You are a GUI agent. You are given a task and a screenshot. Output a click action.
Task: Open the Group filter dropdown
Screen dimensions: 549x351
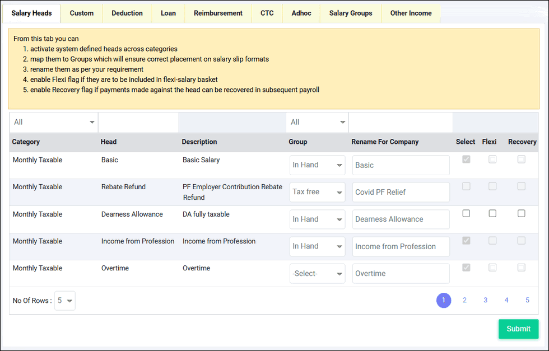point(317,122)
